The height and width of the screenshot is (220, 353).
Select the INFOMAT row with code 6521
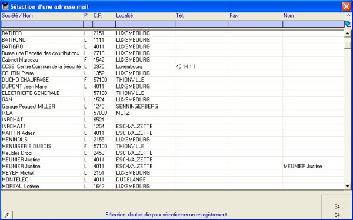(x=172, y=120)
